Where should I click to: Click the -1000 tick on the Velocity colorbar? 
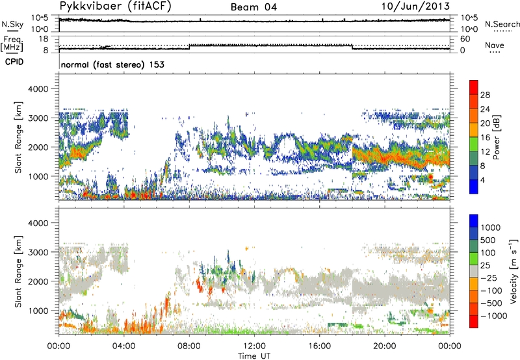point(493,316)
